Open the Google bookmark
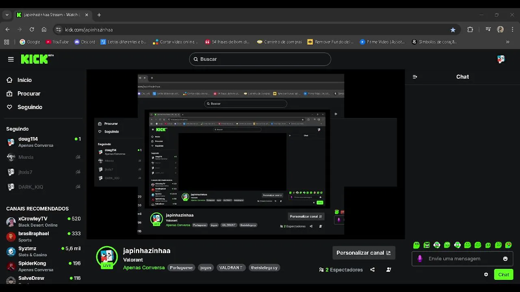 tap(30, 42)
